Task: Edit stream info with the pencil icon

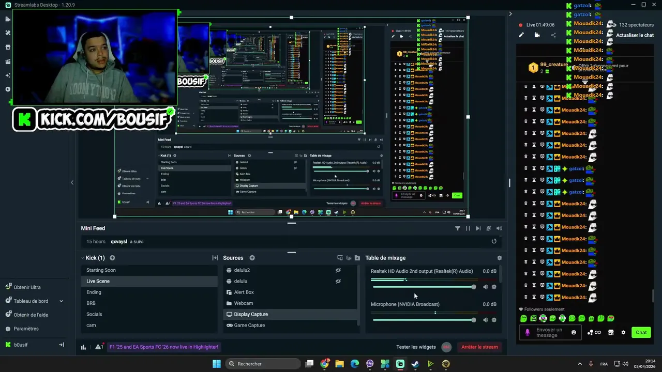Action: pyautogui.click(x=521, y=35)
